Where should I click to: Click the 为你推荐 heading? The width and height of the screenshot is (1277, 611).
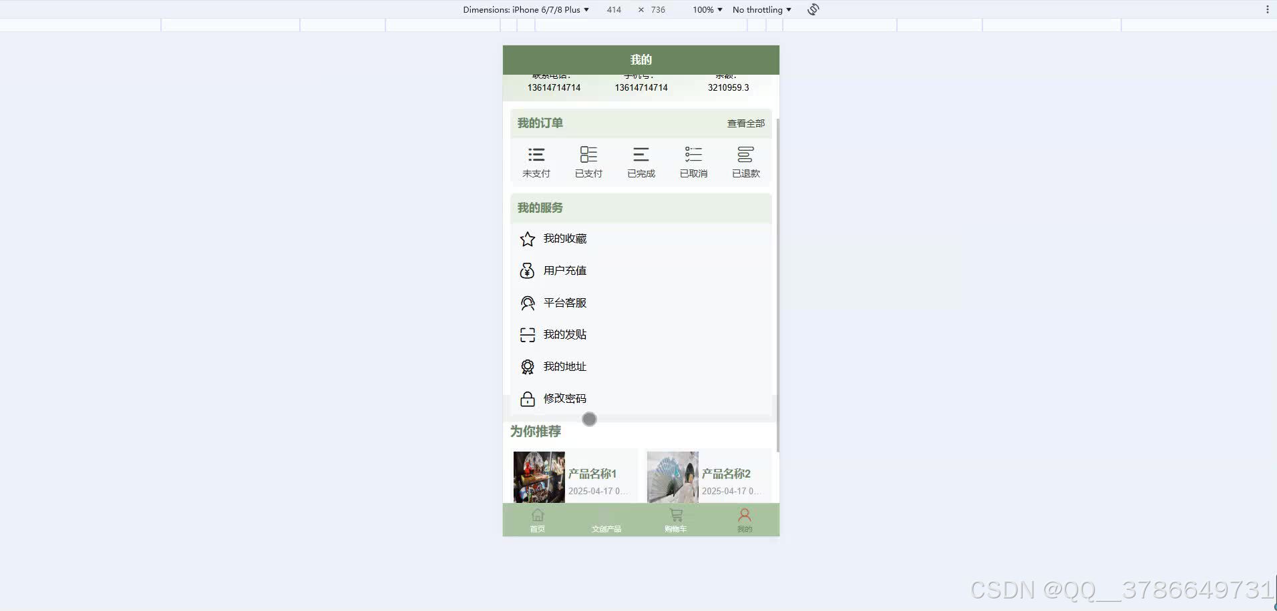coord(536,432)
